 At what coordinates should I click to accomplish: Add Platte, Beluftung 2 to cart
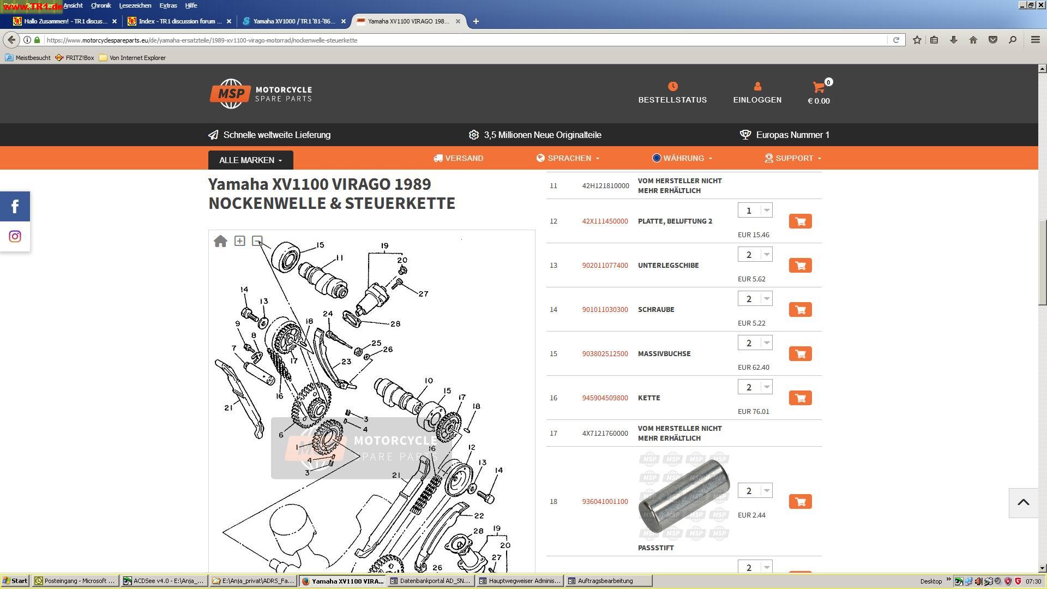(x=800, y=221)
